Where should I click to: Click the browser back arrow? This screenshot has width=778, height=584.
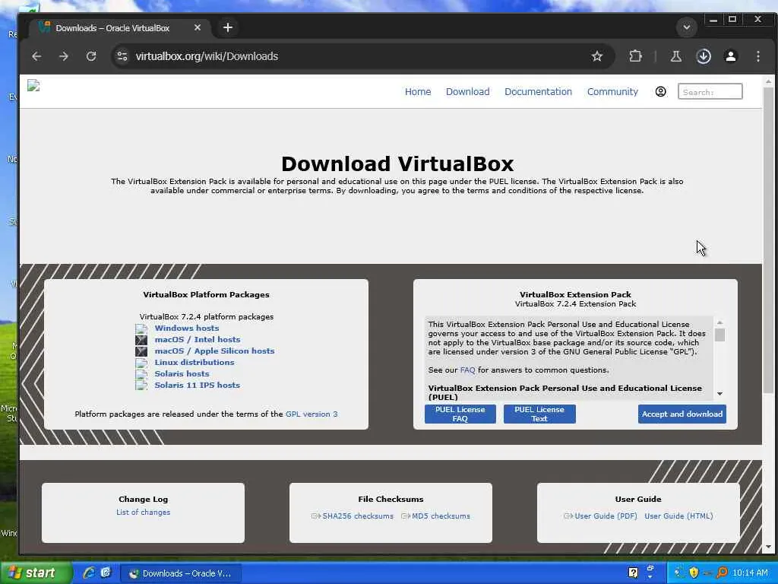(x=36, y=56)
